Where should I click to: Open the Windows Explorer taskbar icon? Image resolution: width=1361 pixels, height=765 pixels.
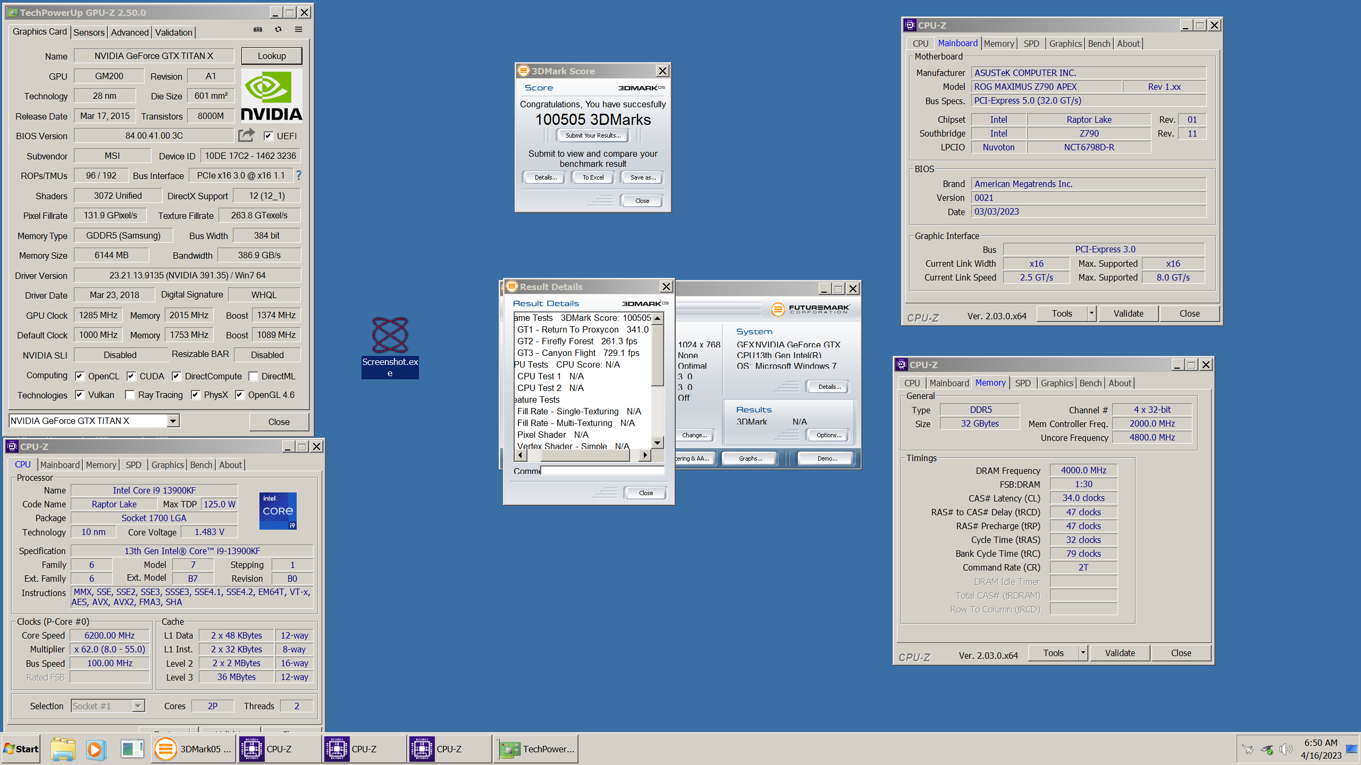tap(63, 749)
